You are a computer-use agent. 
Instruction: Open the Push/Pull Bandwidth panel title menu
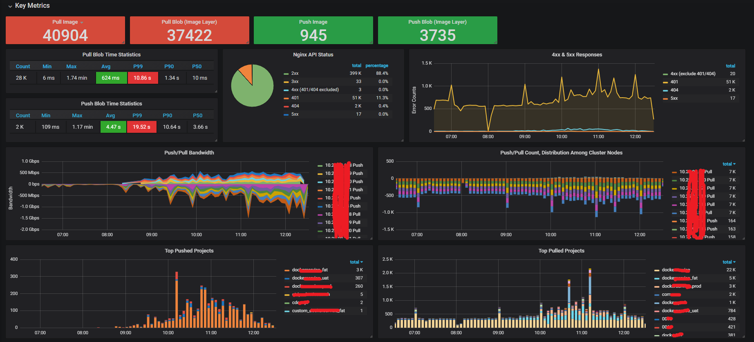(x=189, y=153)
